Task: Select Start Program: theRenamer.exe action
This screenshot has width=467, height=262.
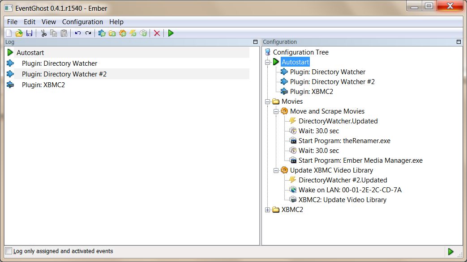Action: 344,141
